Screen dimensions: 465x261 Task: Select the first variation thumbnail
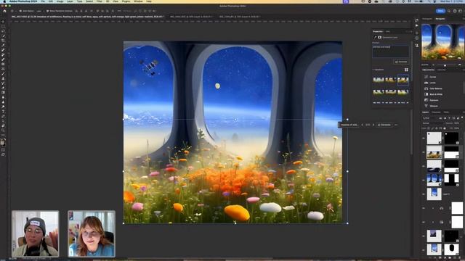pos(379,80)
